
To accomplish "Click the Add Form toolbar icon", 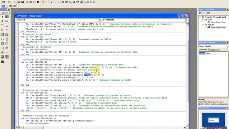I will (9, 2).
